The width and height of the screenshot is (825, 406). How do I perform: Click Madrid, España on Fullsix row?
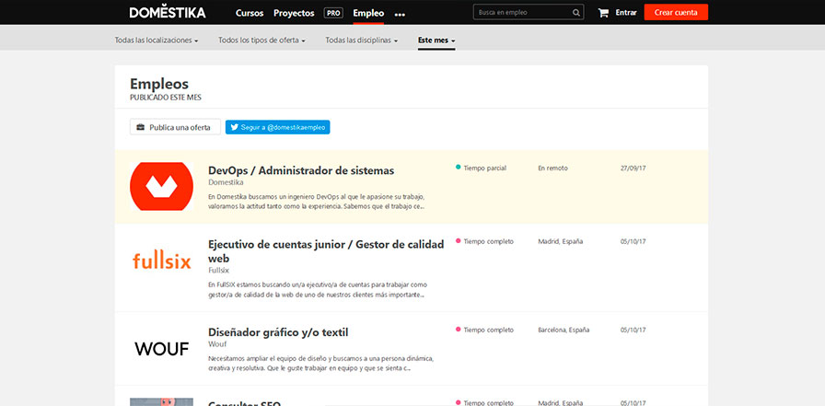click(x=561, y=242)
